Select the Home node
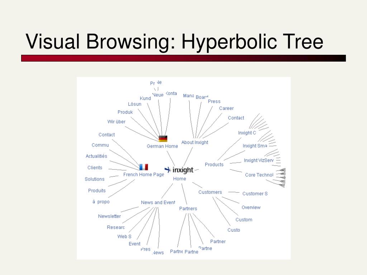The image size is (367, 275). click(180, 179)
